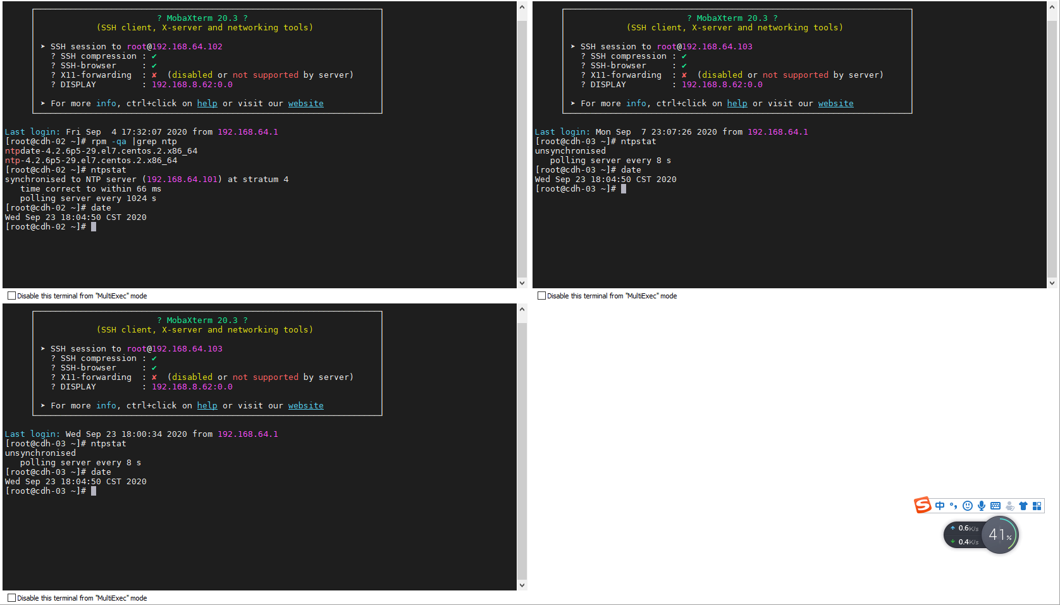Open the website link in the cdh-02 terminal

click(x=306, y=104)
